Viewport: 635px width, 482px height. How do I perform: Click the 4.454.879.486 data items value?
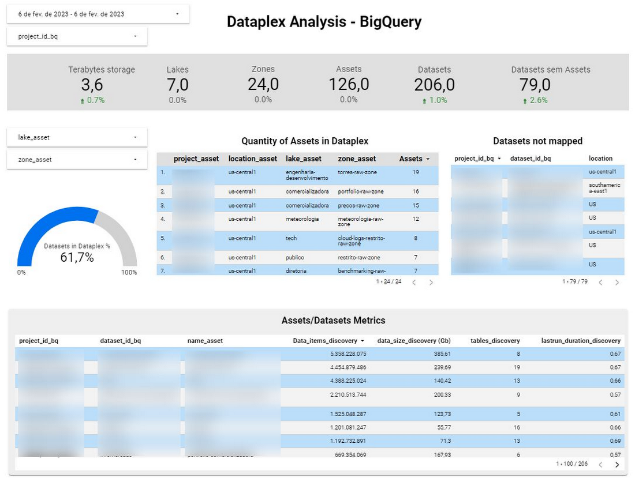[x=348, y=368]
